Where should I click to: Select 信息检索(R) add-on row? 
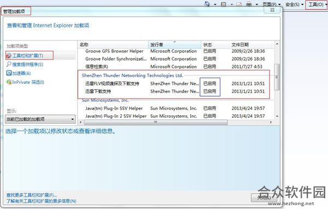pyautogui.click(x=175, y=67)
